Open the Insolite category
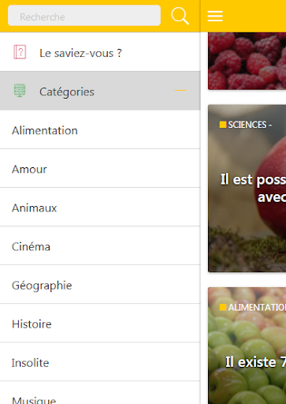Image resolution: width=286 pixels, height=404 pixels. coord(100,361)
